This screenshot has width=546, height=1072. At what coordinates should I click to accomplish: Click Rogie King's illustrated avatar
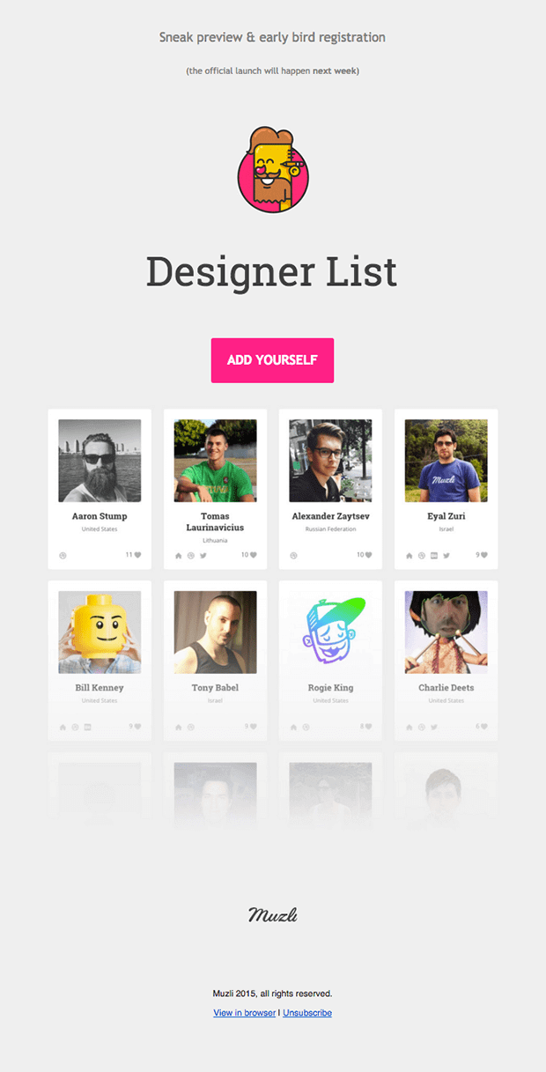click(x=330, y=632)
